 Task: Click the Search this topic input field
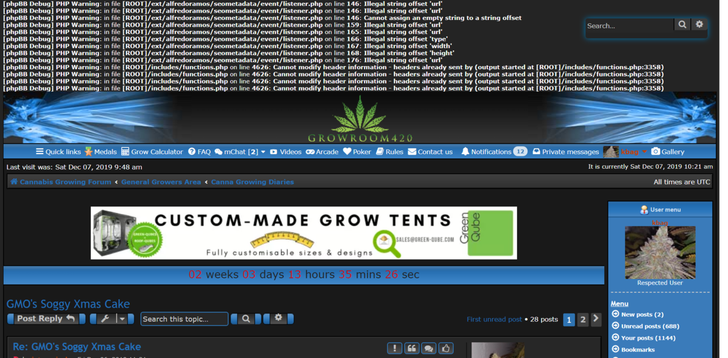click(184, 319)
